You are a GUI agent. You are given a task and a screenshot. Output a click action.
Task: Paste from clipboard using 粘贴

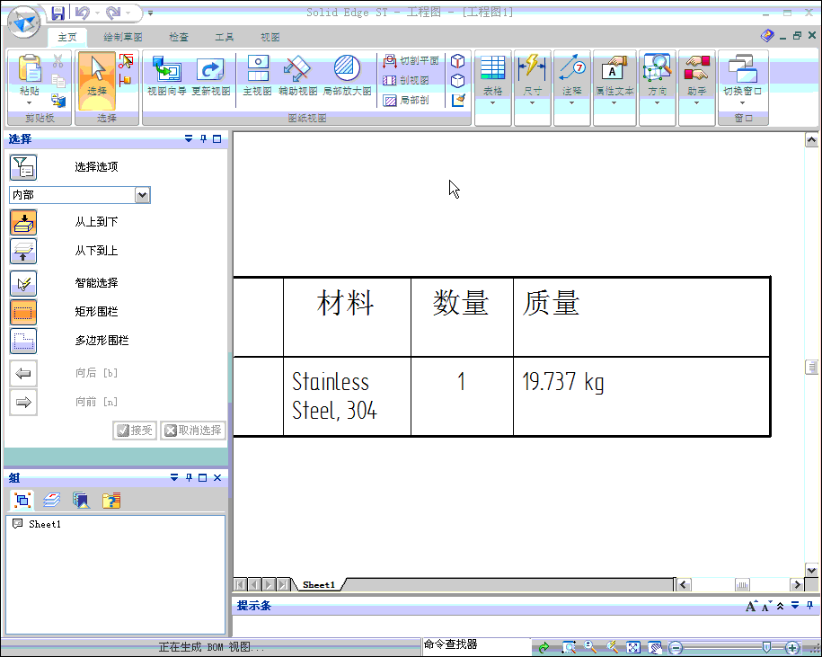(30, 75)
